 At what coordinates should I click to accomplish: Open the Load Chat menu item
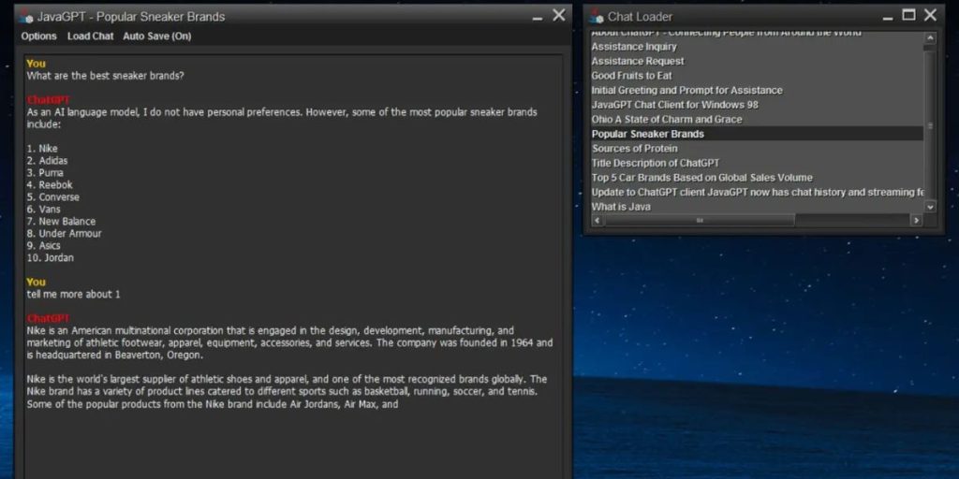(x=90, y=36)
